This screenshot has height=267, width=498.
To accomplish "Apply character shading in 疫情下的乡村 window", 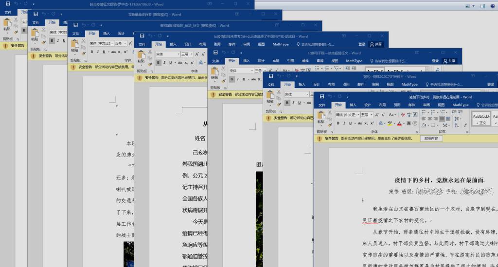I will (409, 123).
